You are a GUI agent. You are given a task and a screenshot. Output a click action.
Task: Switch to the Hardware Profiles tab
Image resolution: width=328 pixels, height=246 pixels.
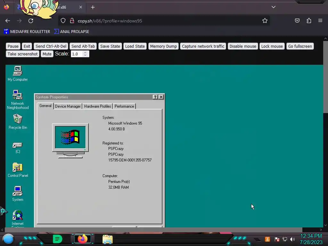pyautogui.click(x=97, y=106)
